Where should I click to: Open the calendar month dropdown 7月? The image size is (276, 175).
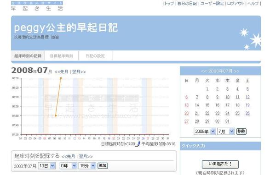point(226,131)
